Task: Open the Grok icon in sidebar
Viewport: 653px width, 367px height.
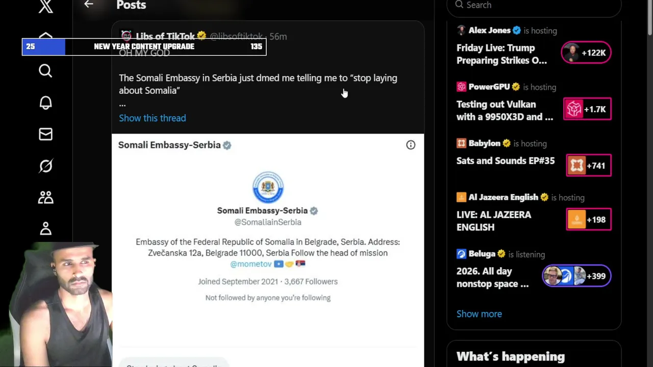Action: (x=45, y=166)
